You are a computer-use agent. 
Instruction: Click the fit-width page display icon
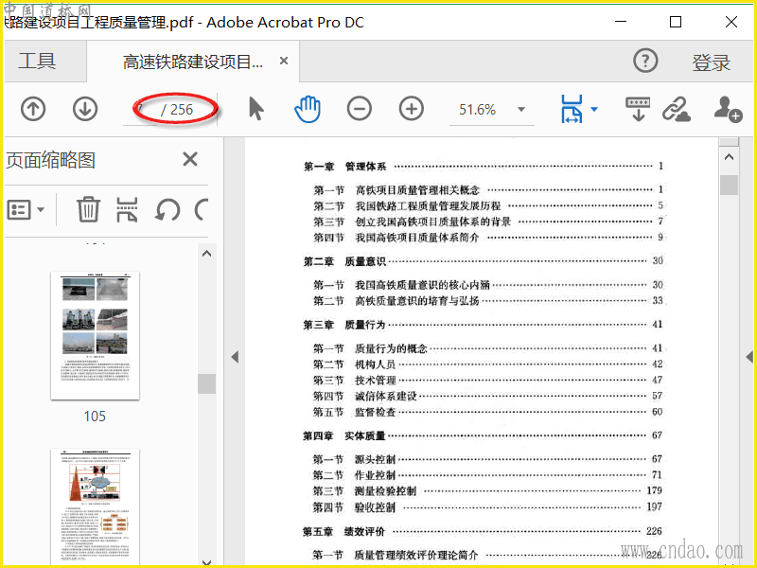point(572,109)
